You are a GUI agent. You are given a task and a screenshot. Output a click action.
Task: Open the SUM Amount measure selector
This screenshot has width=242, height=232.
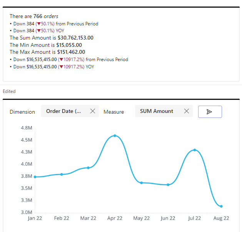point(157,111)
